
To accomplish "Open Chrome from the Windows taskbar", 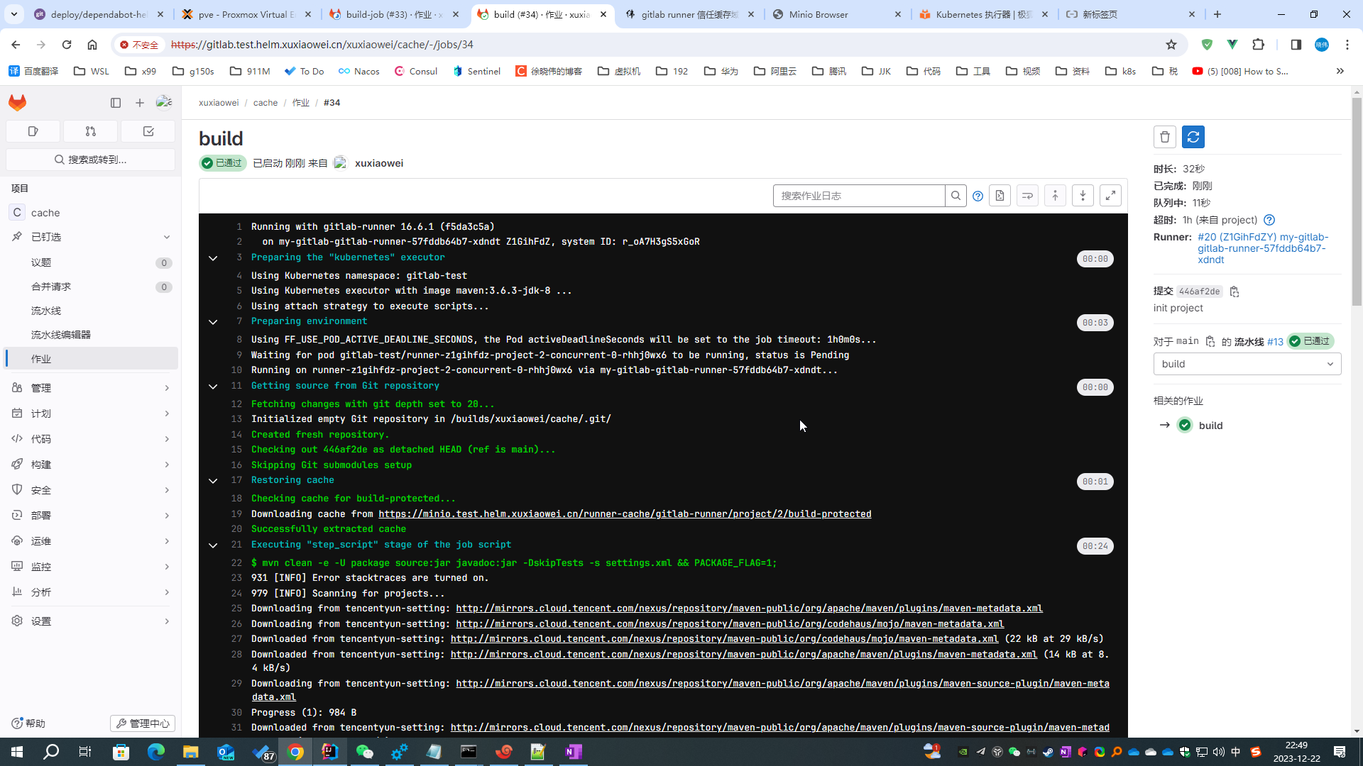I will coord(295,752).
